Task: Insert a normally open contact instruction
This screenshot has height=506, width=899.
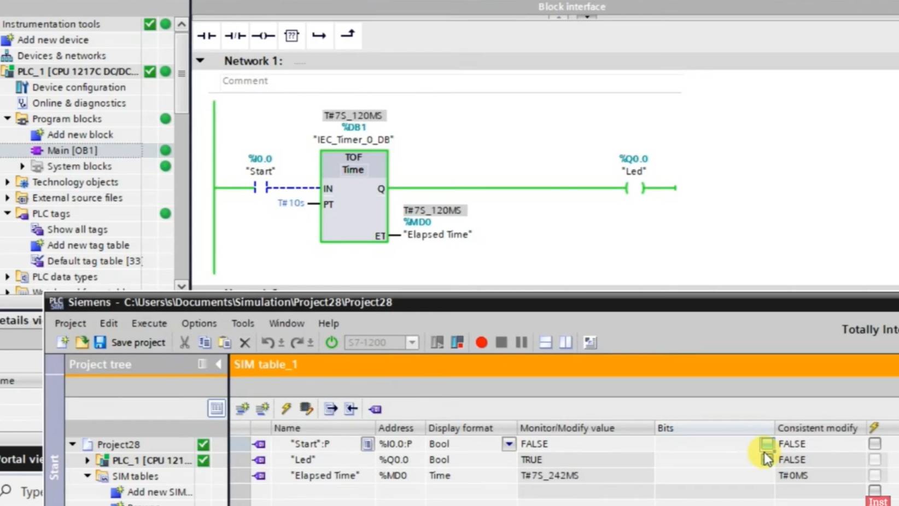Action: click(x=207, y=36)
